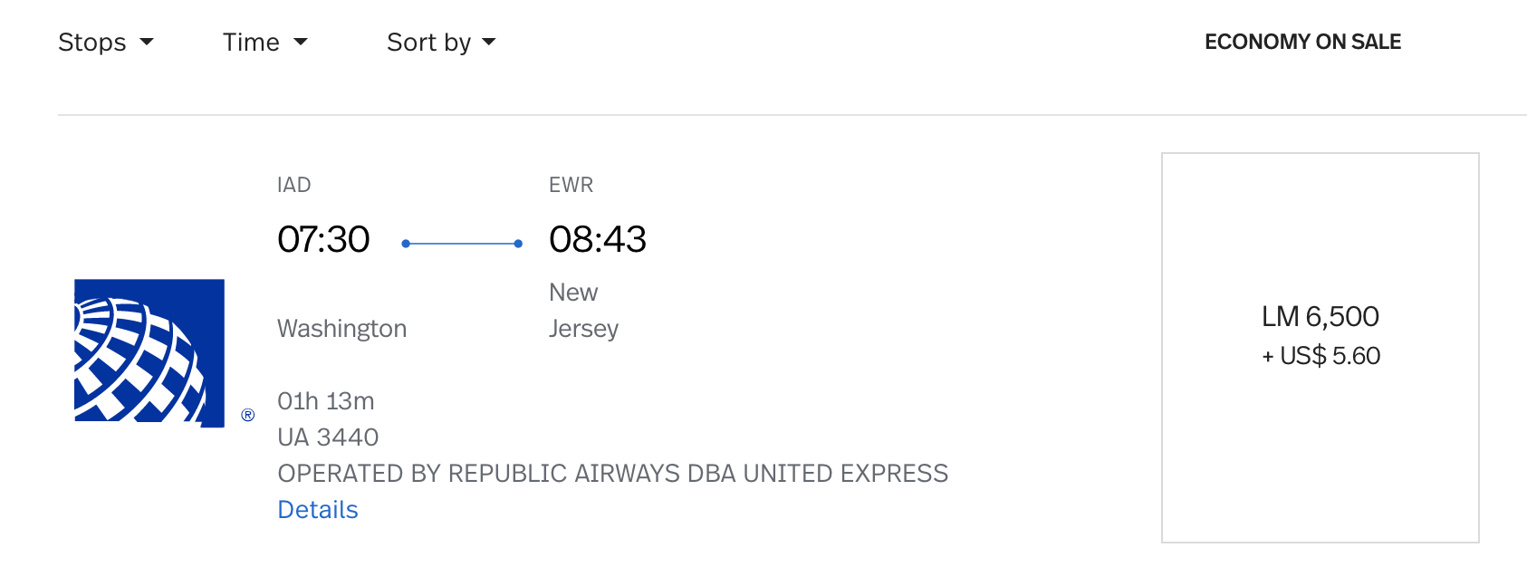Click the 01h 13m duration text
1527x567 pixels.
[326, 400]
